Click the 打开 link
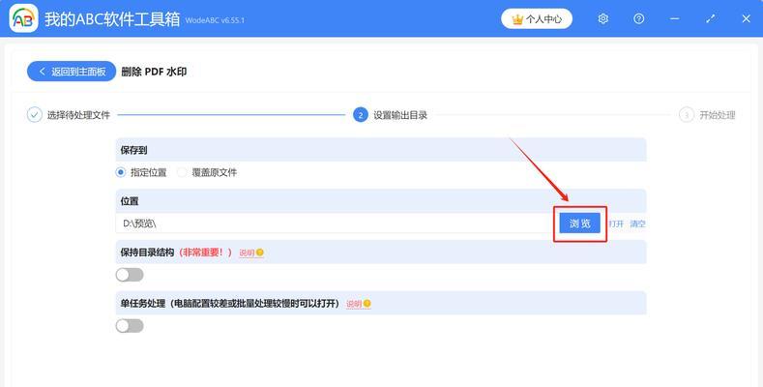This screenshot has width=763, height=387. [x=616, y=223]
